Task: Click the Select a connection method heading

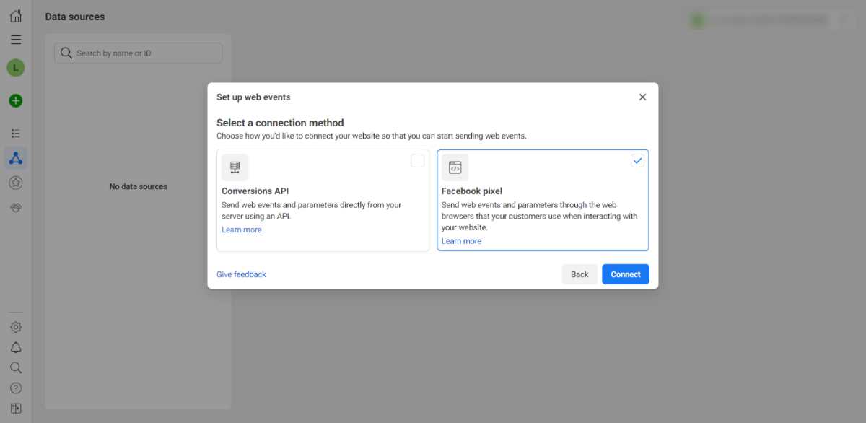Action: click(280, 123)
